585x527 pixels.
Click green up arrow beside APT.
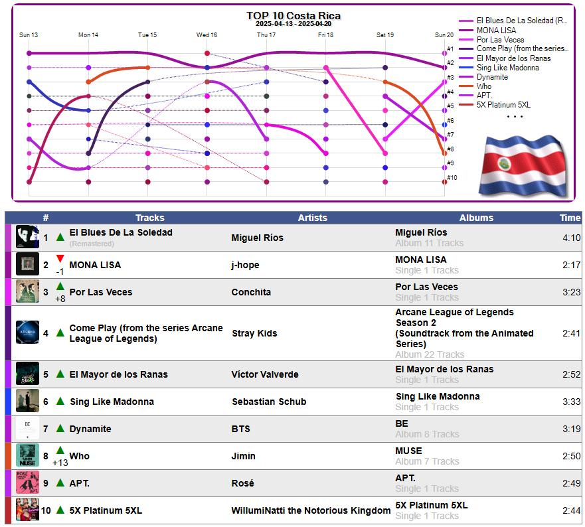coord(60,483)
